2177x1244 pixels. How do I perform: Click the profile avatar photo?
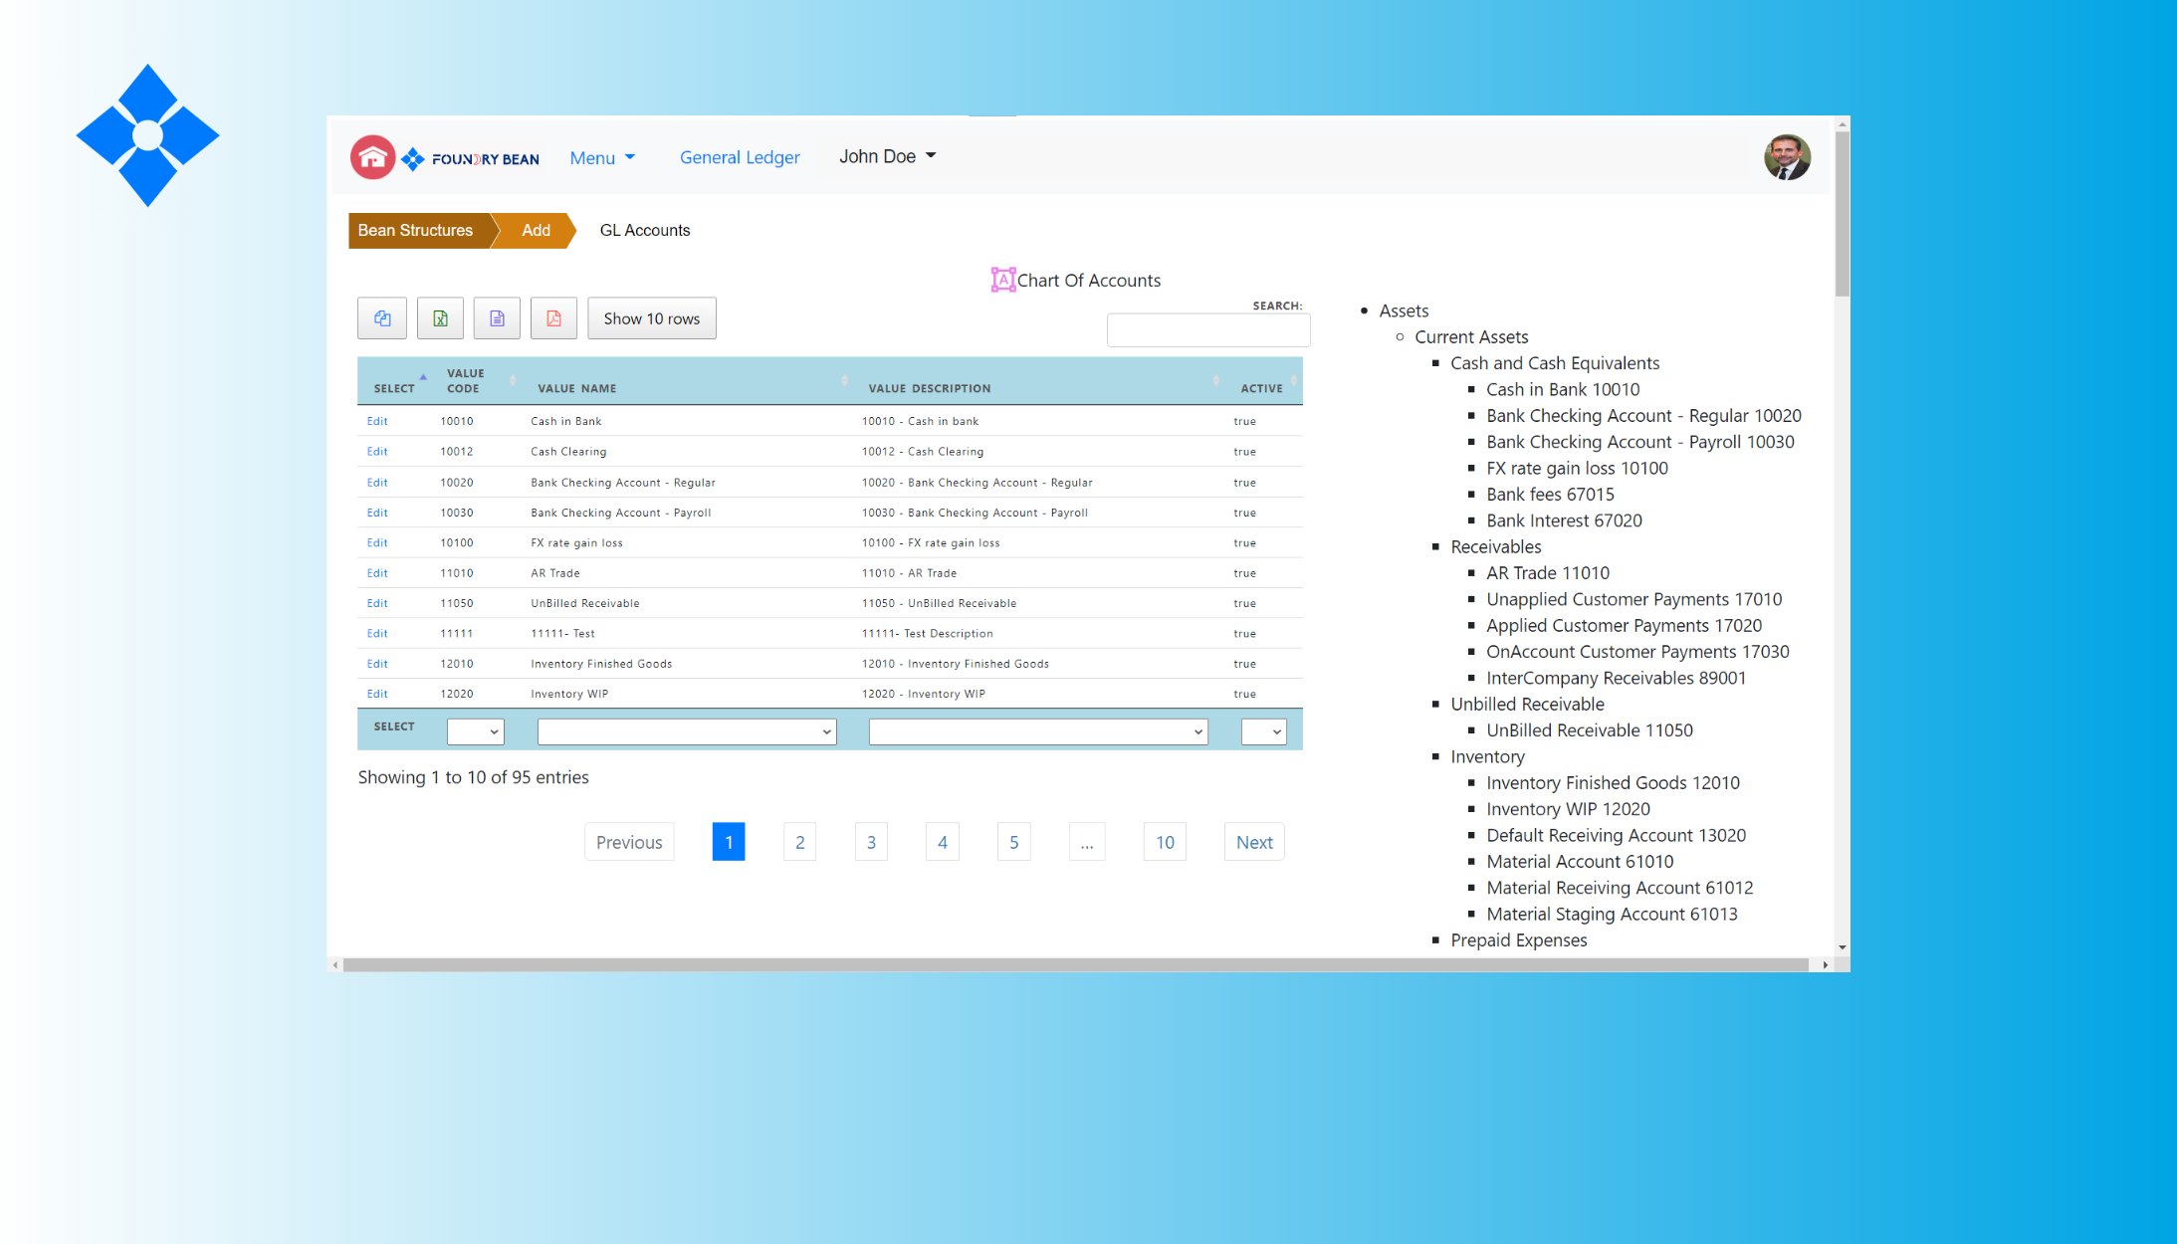pos(1787,157)
